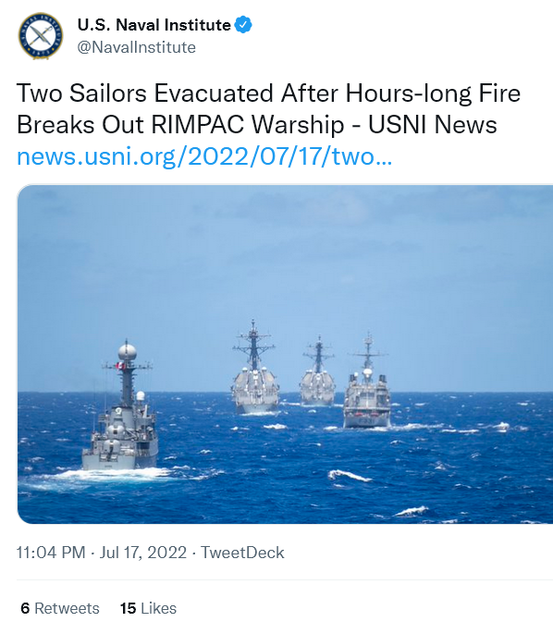Click the word Likes below the tweet
Viewport: 553px width, 622px height.
point(158,608)
